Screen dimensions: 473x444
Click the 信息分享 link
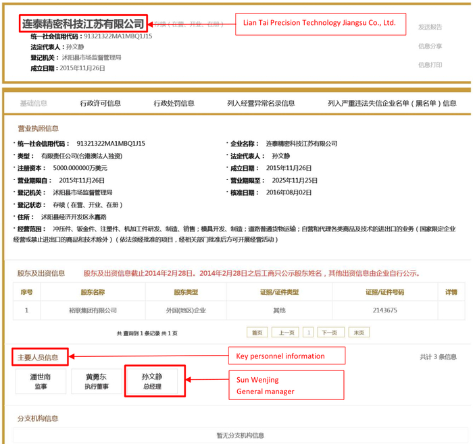click(x=430, y=46)
